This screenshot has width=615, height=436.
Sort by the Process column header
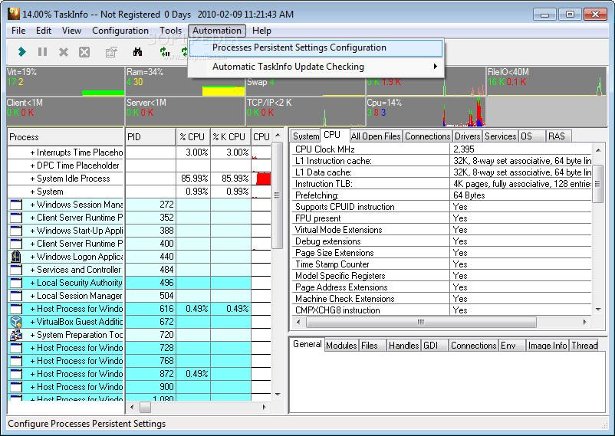tap(65, 137)
